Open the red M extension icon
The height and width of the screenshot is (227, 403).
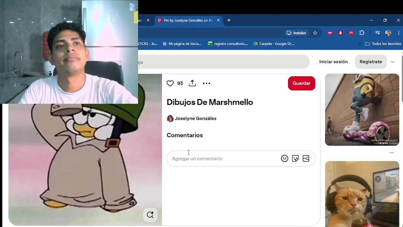pos(351,33)
